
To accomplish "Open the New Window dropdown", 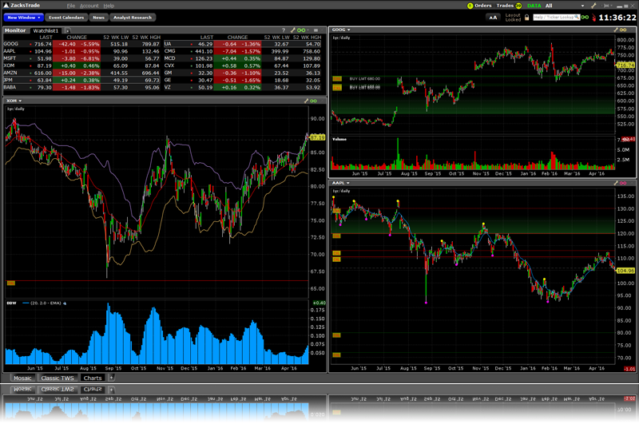I will point(22,17).
